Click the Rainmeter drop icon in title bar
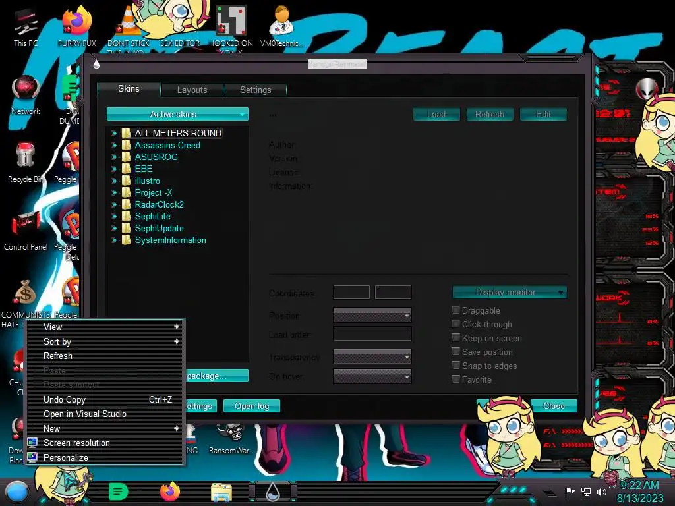Screen dimensions: 675x506 click(96, 64)
